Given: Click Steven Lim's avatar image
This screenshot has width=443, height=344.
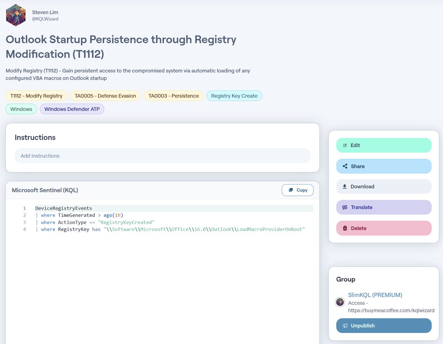Looking at the screenshot, I should [x=16, y=15].
